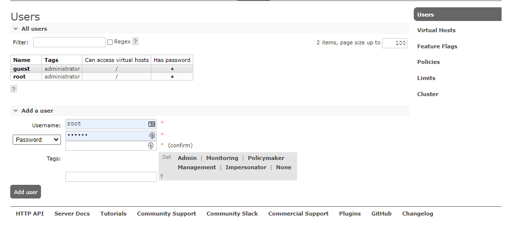505x237 pixels.
Task: Enable the Regex filter checkbox
Action: coord(110,42)
